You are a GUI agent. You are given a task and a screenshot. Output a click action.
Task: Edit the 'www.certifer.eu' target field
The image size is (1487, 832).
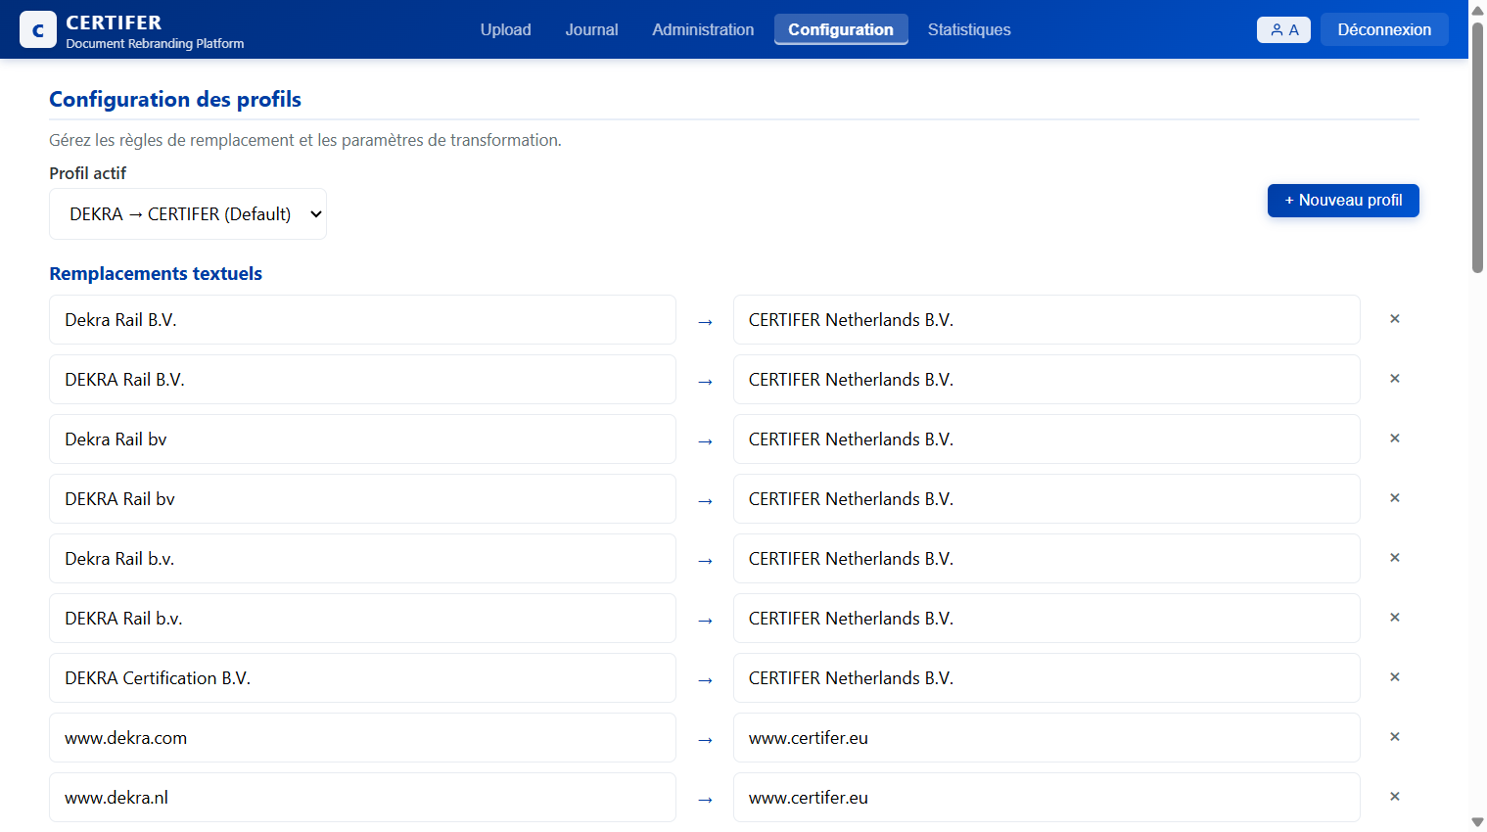1046,737
